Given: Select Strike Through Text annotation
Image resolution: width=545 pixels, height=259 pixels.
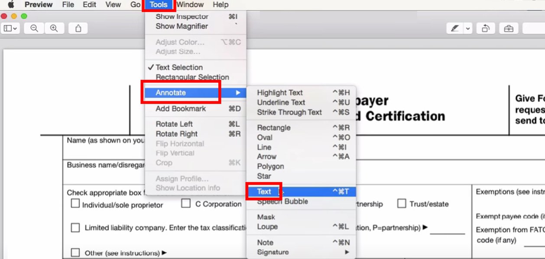Looking at the screenshot, I should pyautogui.click(x=301, y=112).
